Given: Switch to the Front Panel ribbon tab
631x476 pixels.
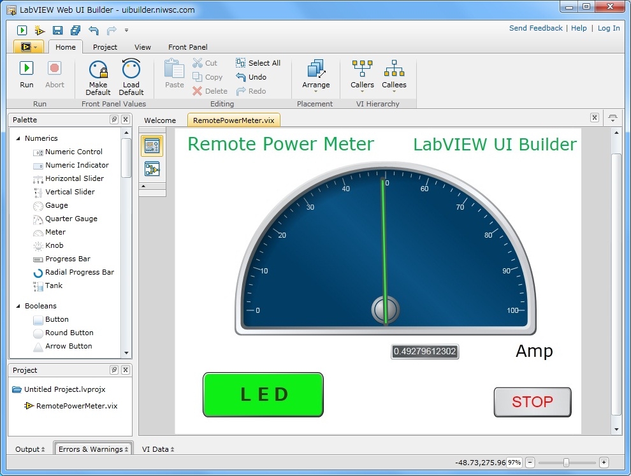Looking at the screenshot, I should [x=188, y=47].
